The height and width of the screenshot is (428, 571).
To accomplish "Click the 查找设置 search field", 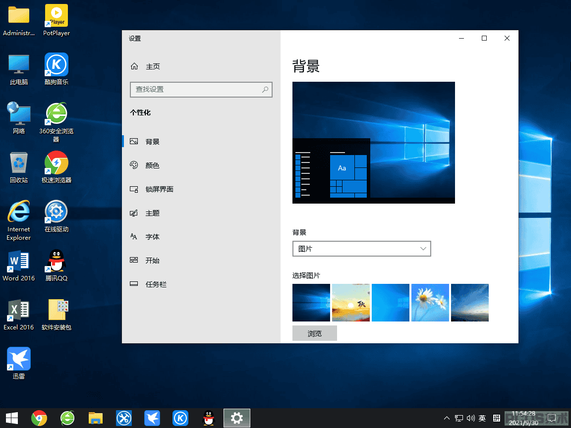I will click(201, 90).
